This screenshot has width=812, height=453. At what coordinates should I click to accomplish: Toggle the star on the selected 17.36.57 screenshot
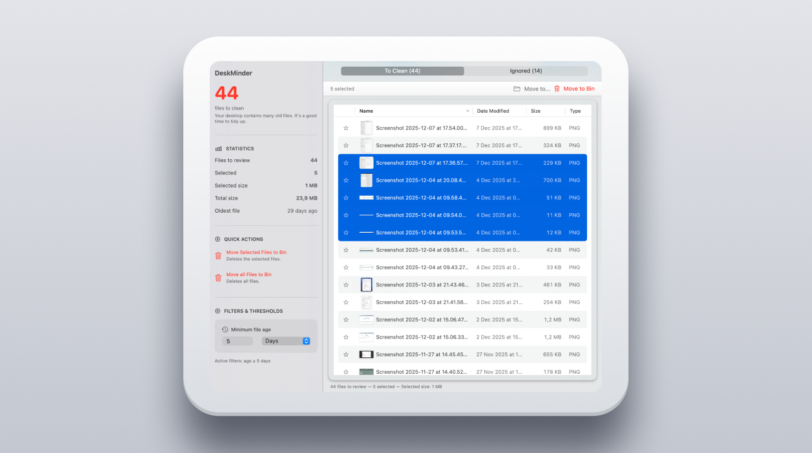pos(346,162)
